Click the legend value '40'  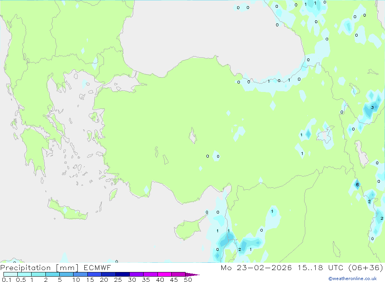click(160, 280)
